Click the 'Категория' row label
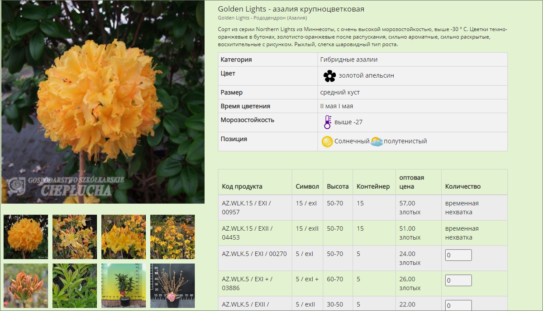This screenshot has width=543, height=311. [236, 60]
